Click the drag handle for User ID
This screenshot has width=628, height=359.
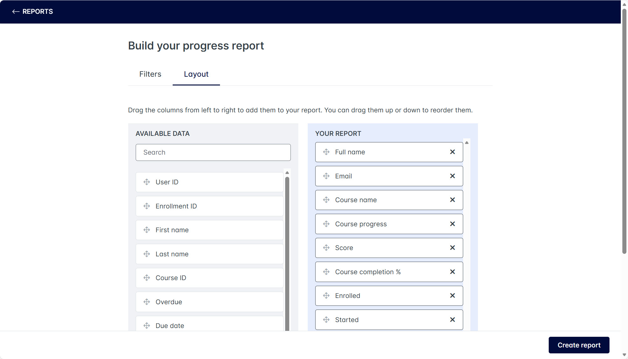pyautogui.click(x=147, y=182)
